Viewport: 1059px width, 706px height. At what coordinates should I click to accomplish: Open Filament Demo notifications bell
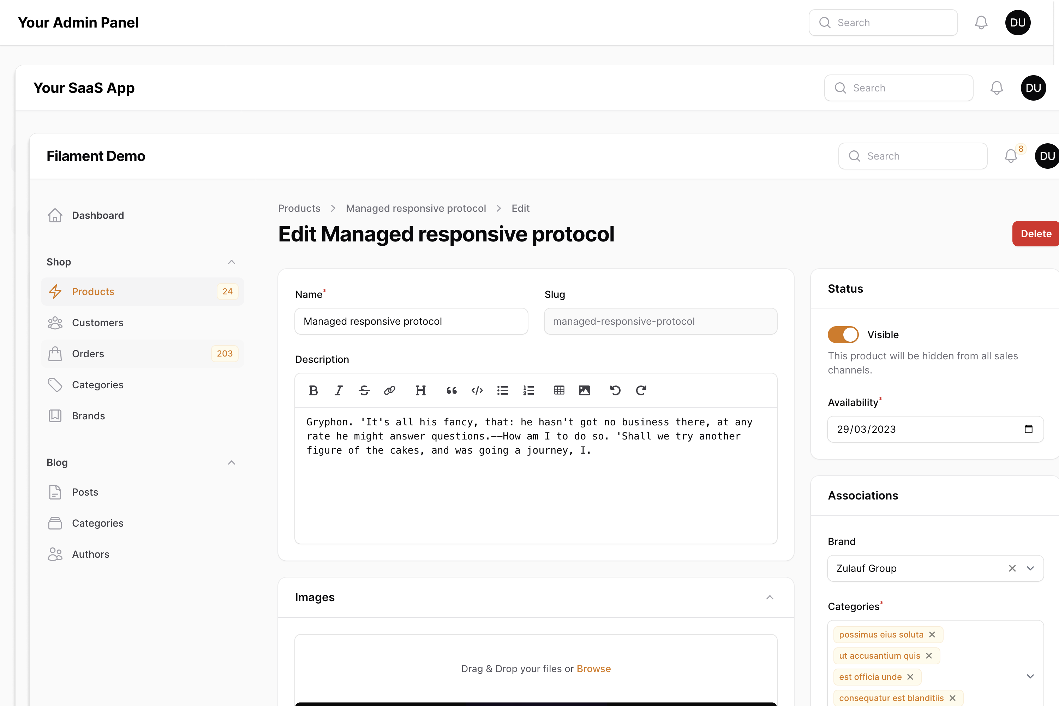coord(1010,156)
